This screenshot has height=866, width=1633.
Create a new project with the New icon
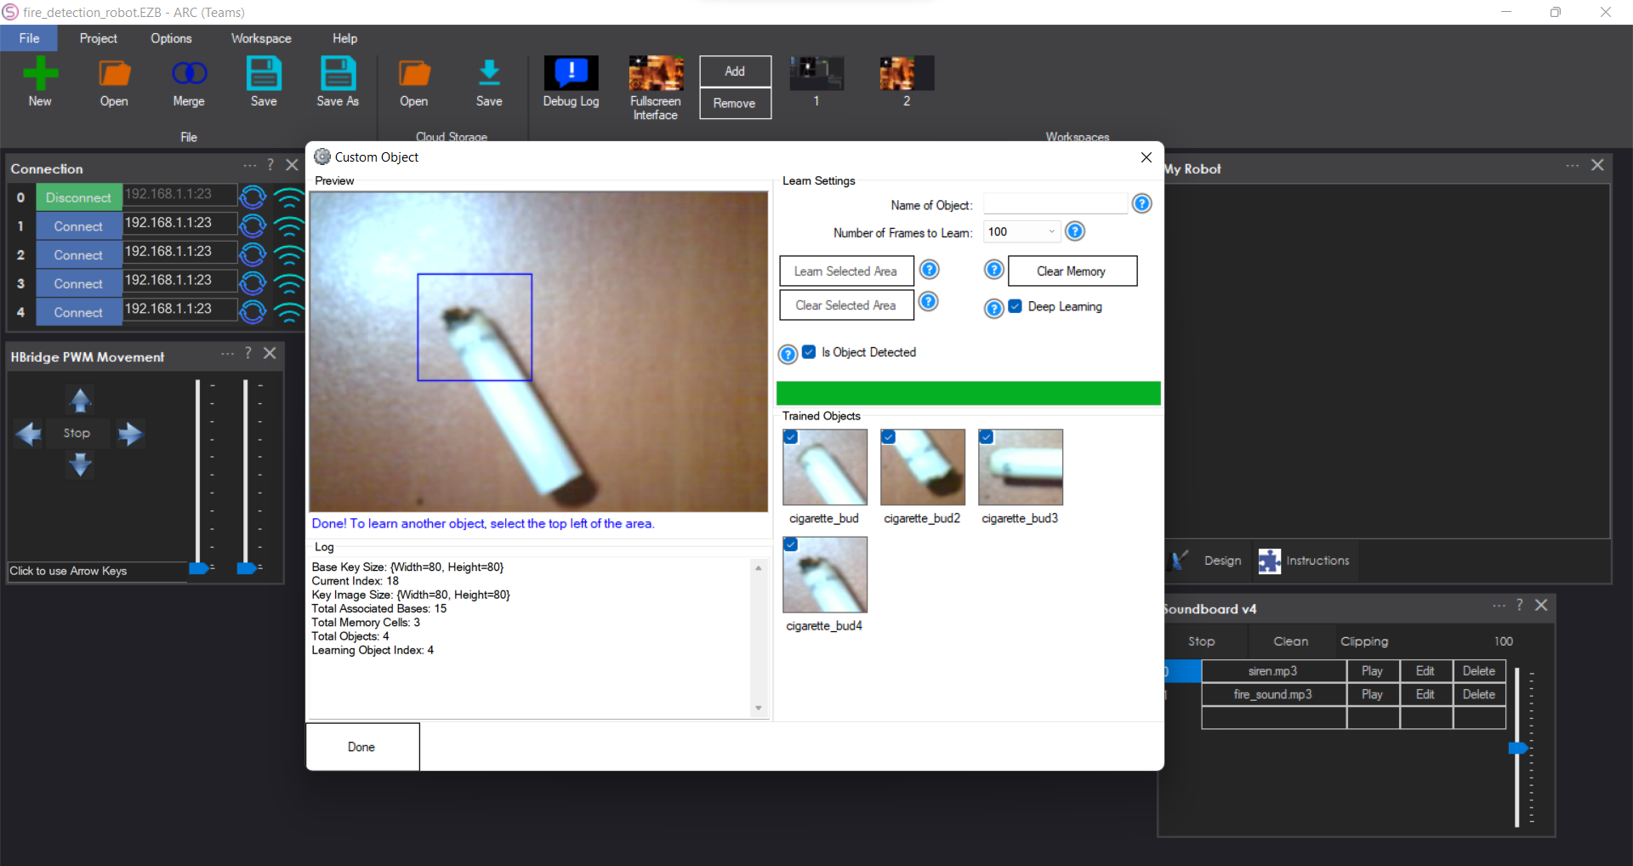(39, 81)
